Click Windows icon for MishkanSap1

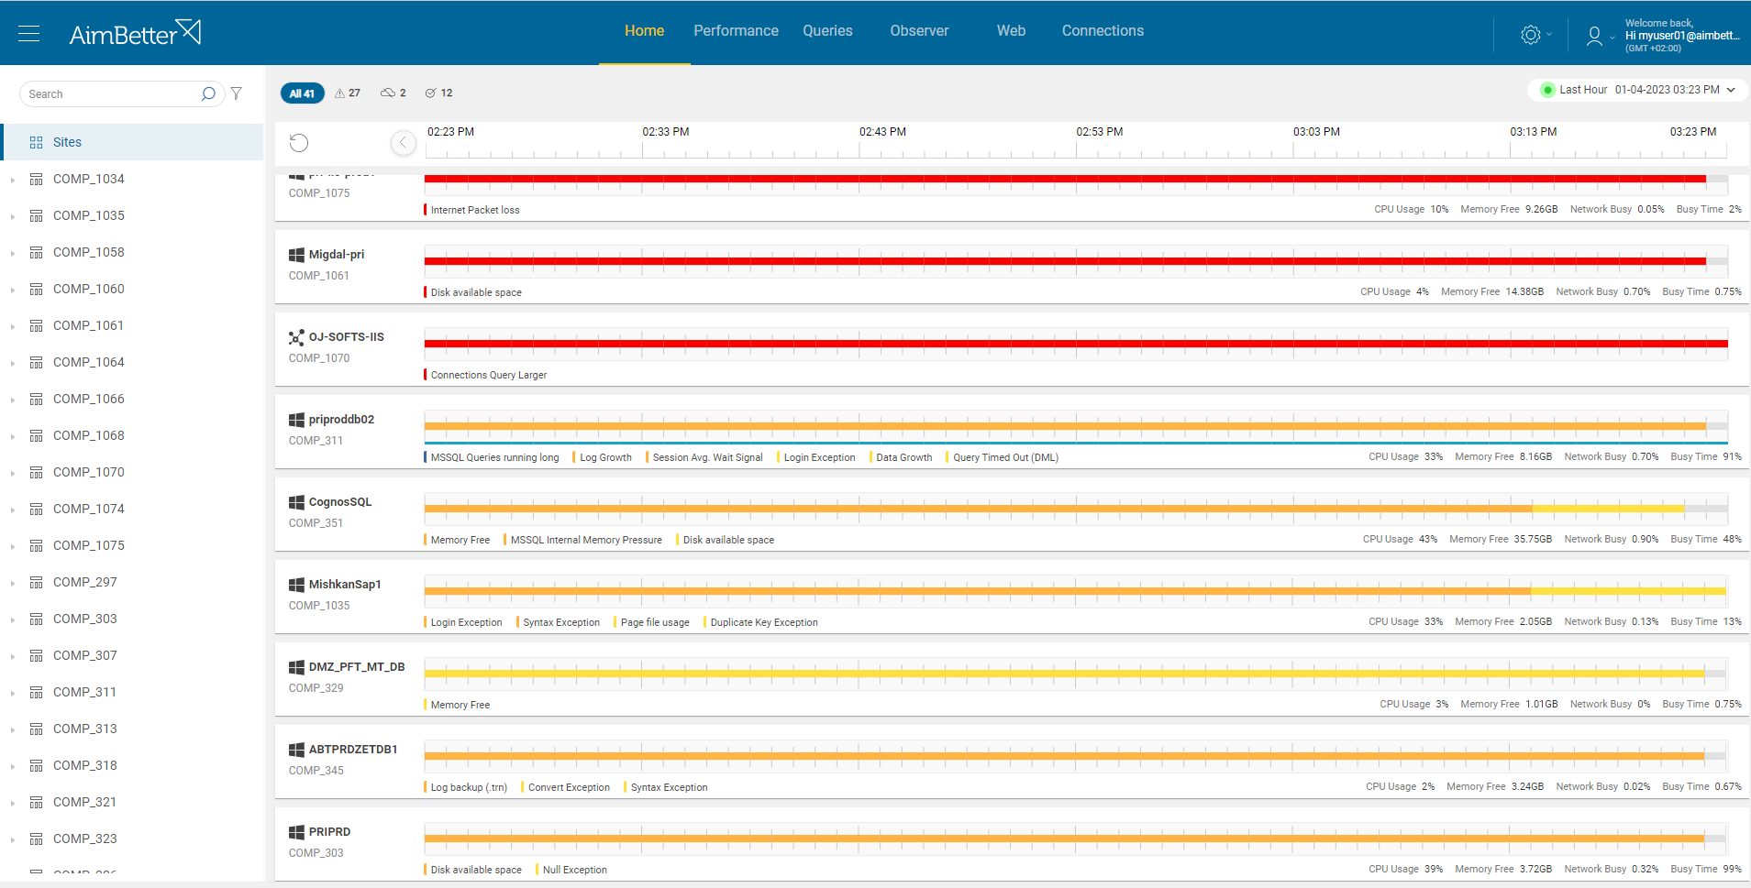pyautogui.click(x=296, y=585)
